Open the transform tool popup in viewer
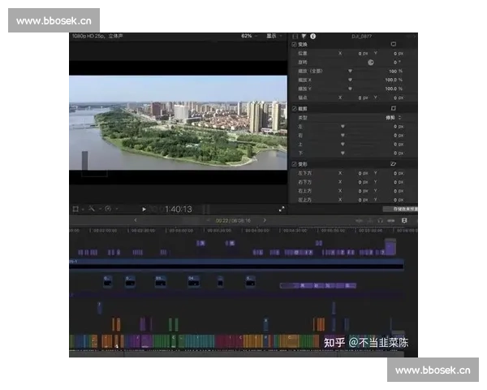Image resolution: width=487 pixels, height=390 pixels. [x=77, y=209]
